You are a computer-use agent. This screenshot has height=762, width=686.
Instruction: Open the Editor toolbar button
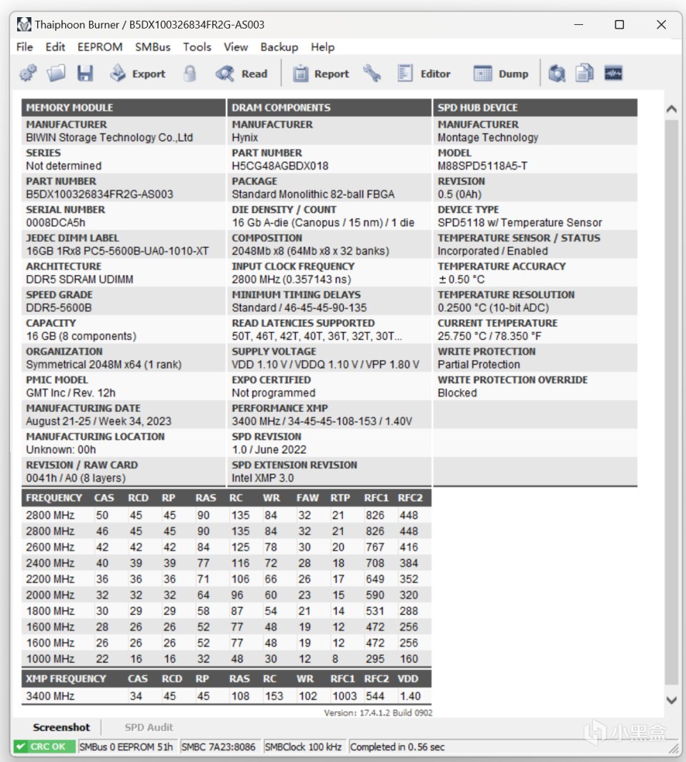[x=424, y=74]
